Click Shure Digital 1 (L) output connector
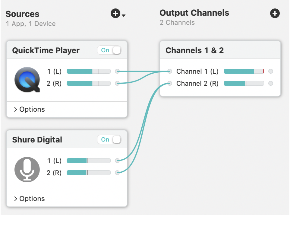The image size is (290, 230). (117, 161)
